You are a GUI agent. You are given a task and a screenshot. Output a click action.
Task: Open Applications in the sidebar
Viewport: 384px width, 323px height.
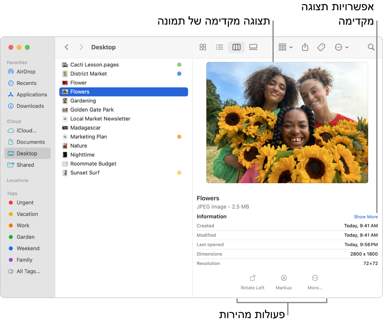pyautogui.click(x=27, y=94)
